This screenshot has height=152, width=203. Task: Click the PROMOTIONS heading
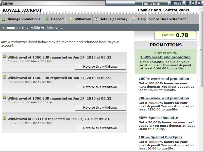(x=166, y=45)
